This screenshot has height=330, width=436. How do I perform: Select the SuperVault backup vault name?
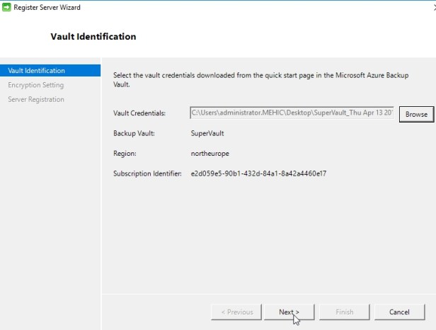click(x=207, y=133)
